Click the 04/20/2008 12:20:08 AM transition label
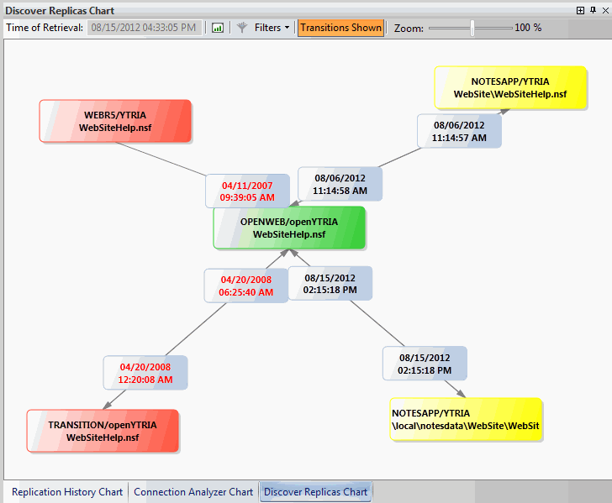 (145, 373)
